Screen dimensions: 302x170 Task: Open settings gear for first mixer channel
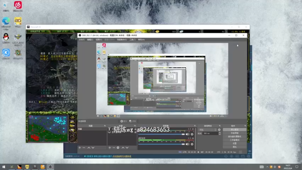tap(192, 134)
